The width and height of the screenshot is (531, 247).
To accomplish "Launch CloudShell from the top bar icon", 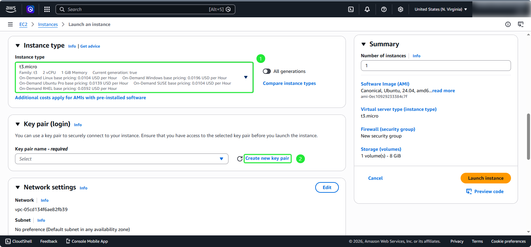I will (x=351, y=9).
